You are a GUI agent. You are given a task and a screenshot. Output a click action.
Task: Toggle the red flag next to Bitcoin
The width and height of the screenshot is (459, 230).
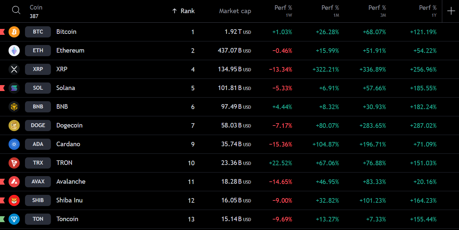pyautogui.click(x=2, y=32)
